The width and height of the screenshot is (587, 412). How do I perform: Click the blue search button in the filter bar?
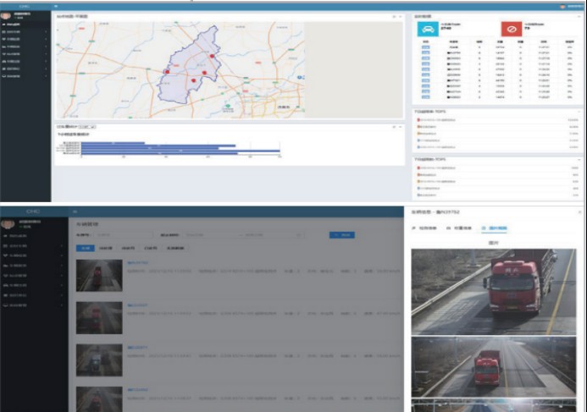tap(341, 234)
